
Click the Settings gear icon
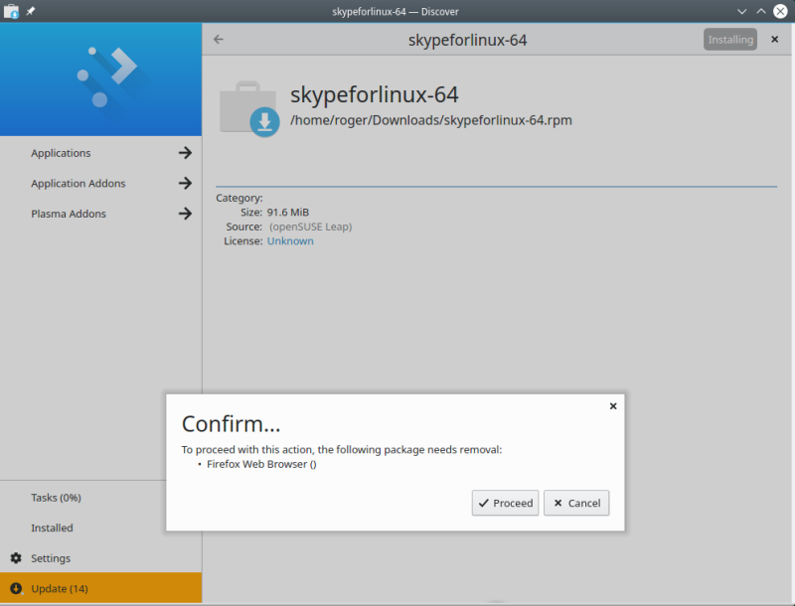pyautogui.click(x=16, y=558)
